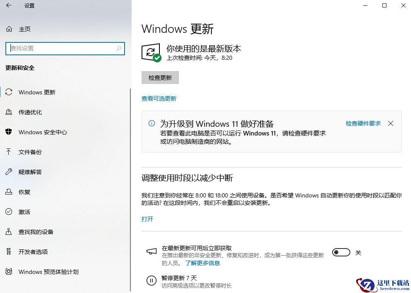Click the 传递优化 sidebar icon
Screen dimensions: 411x293
(9, 112)
